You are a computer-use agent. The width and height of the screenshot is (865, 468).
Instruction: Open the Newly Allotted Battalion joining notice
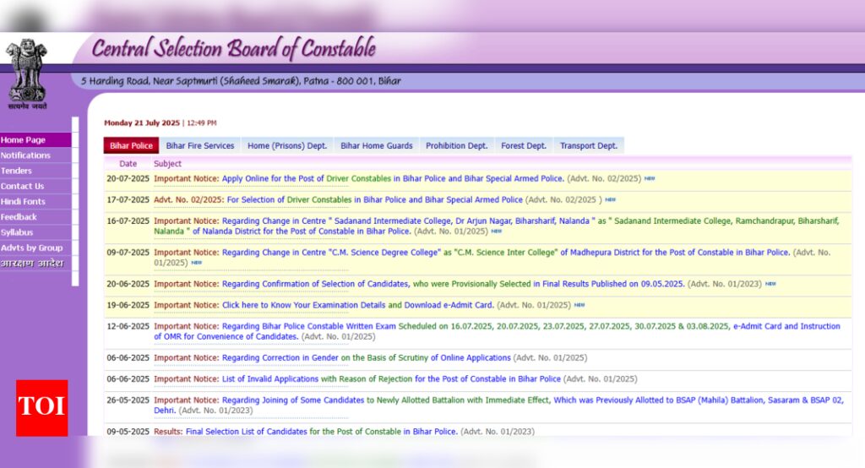point(498,405)
